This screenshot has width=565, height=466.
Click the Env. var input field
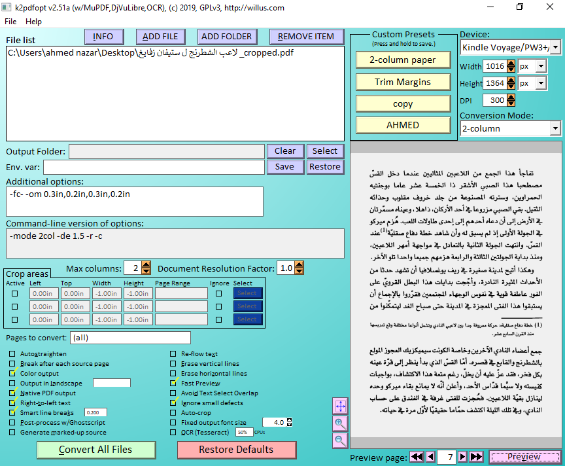154,168
